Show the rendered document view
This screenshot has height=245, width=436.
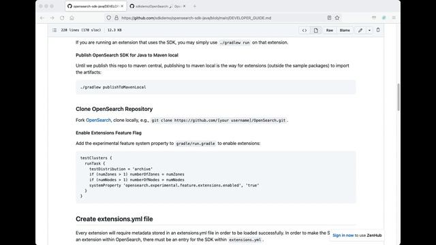(x=316, y=30)
